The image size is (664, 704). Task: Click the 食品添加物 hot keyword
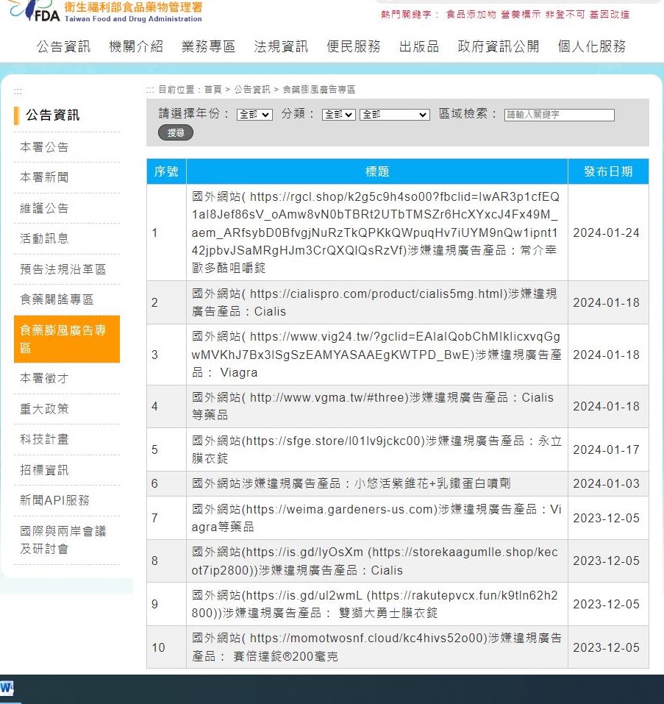(x=471, y=15)
